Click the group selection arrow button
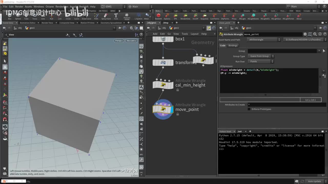The height and width of the screenshot is (184, 328). pos(324,51)
